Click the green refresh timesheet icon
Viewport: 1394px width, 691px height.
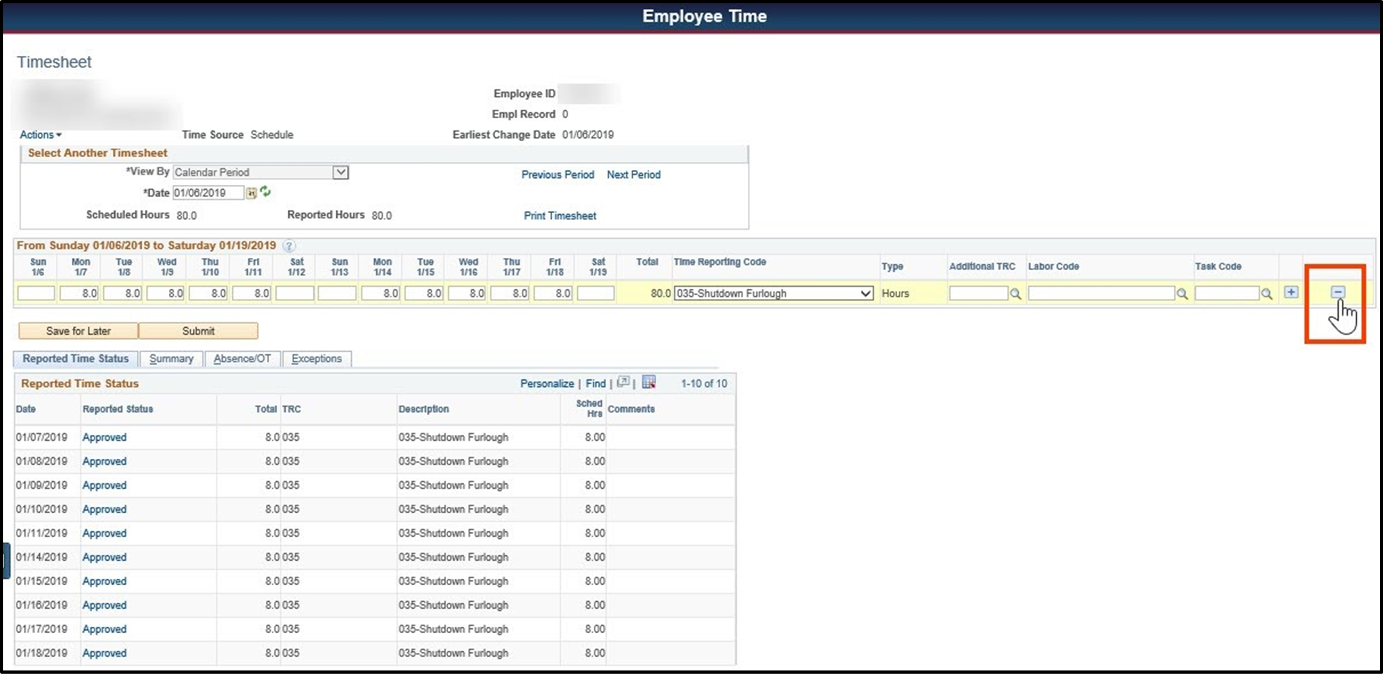pyautogui.click(x=266, y=192)
